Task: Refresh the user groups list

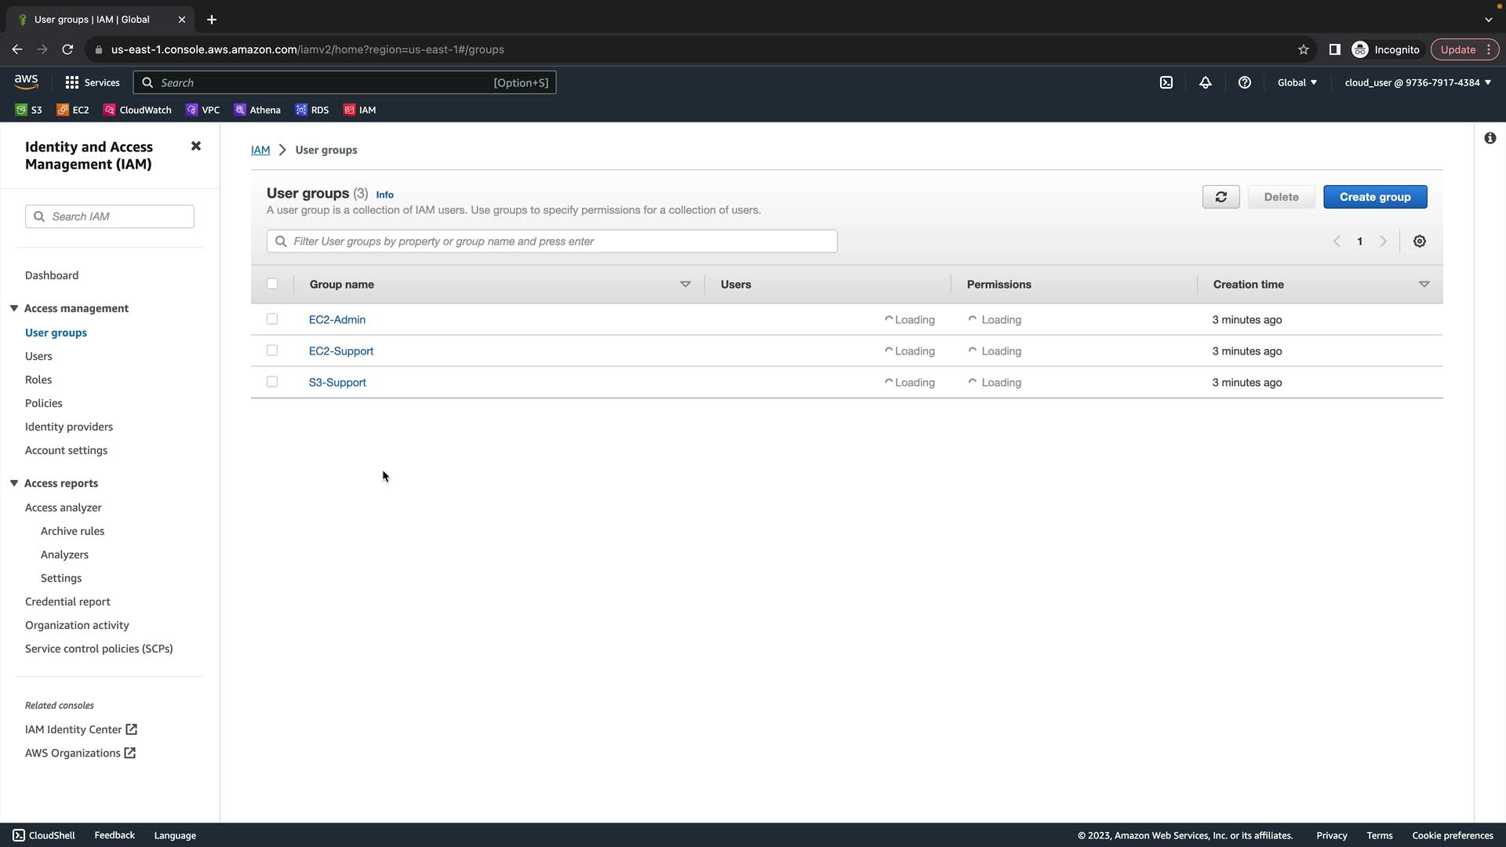Action: tap(1220, 197)
